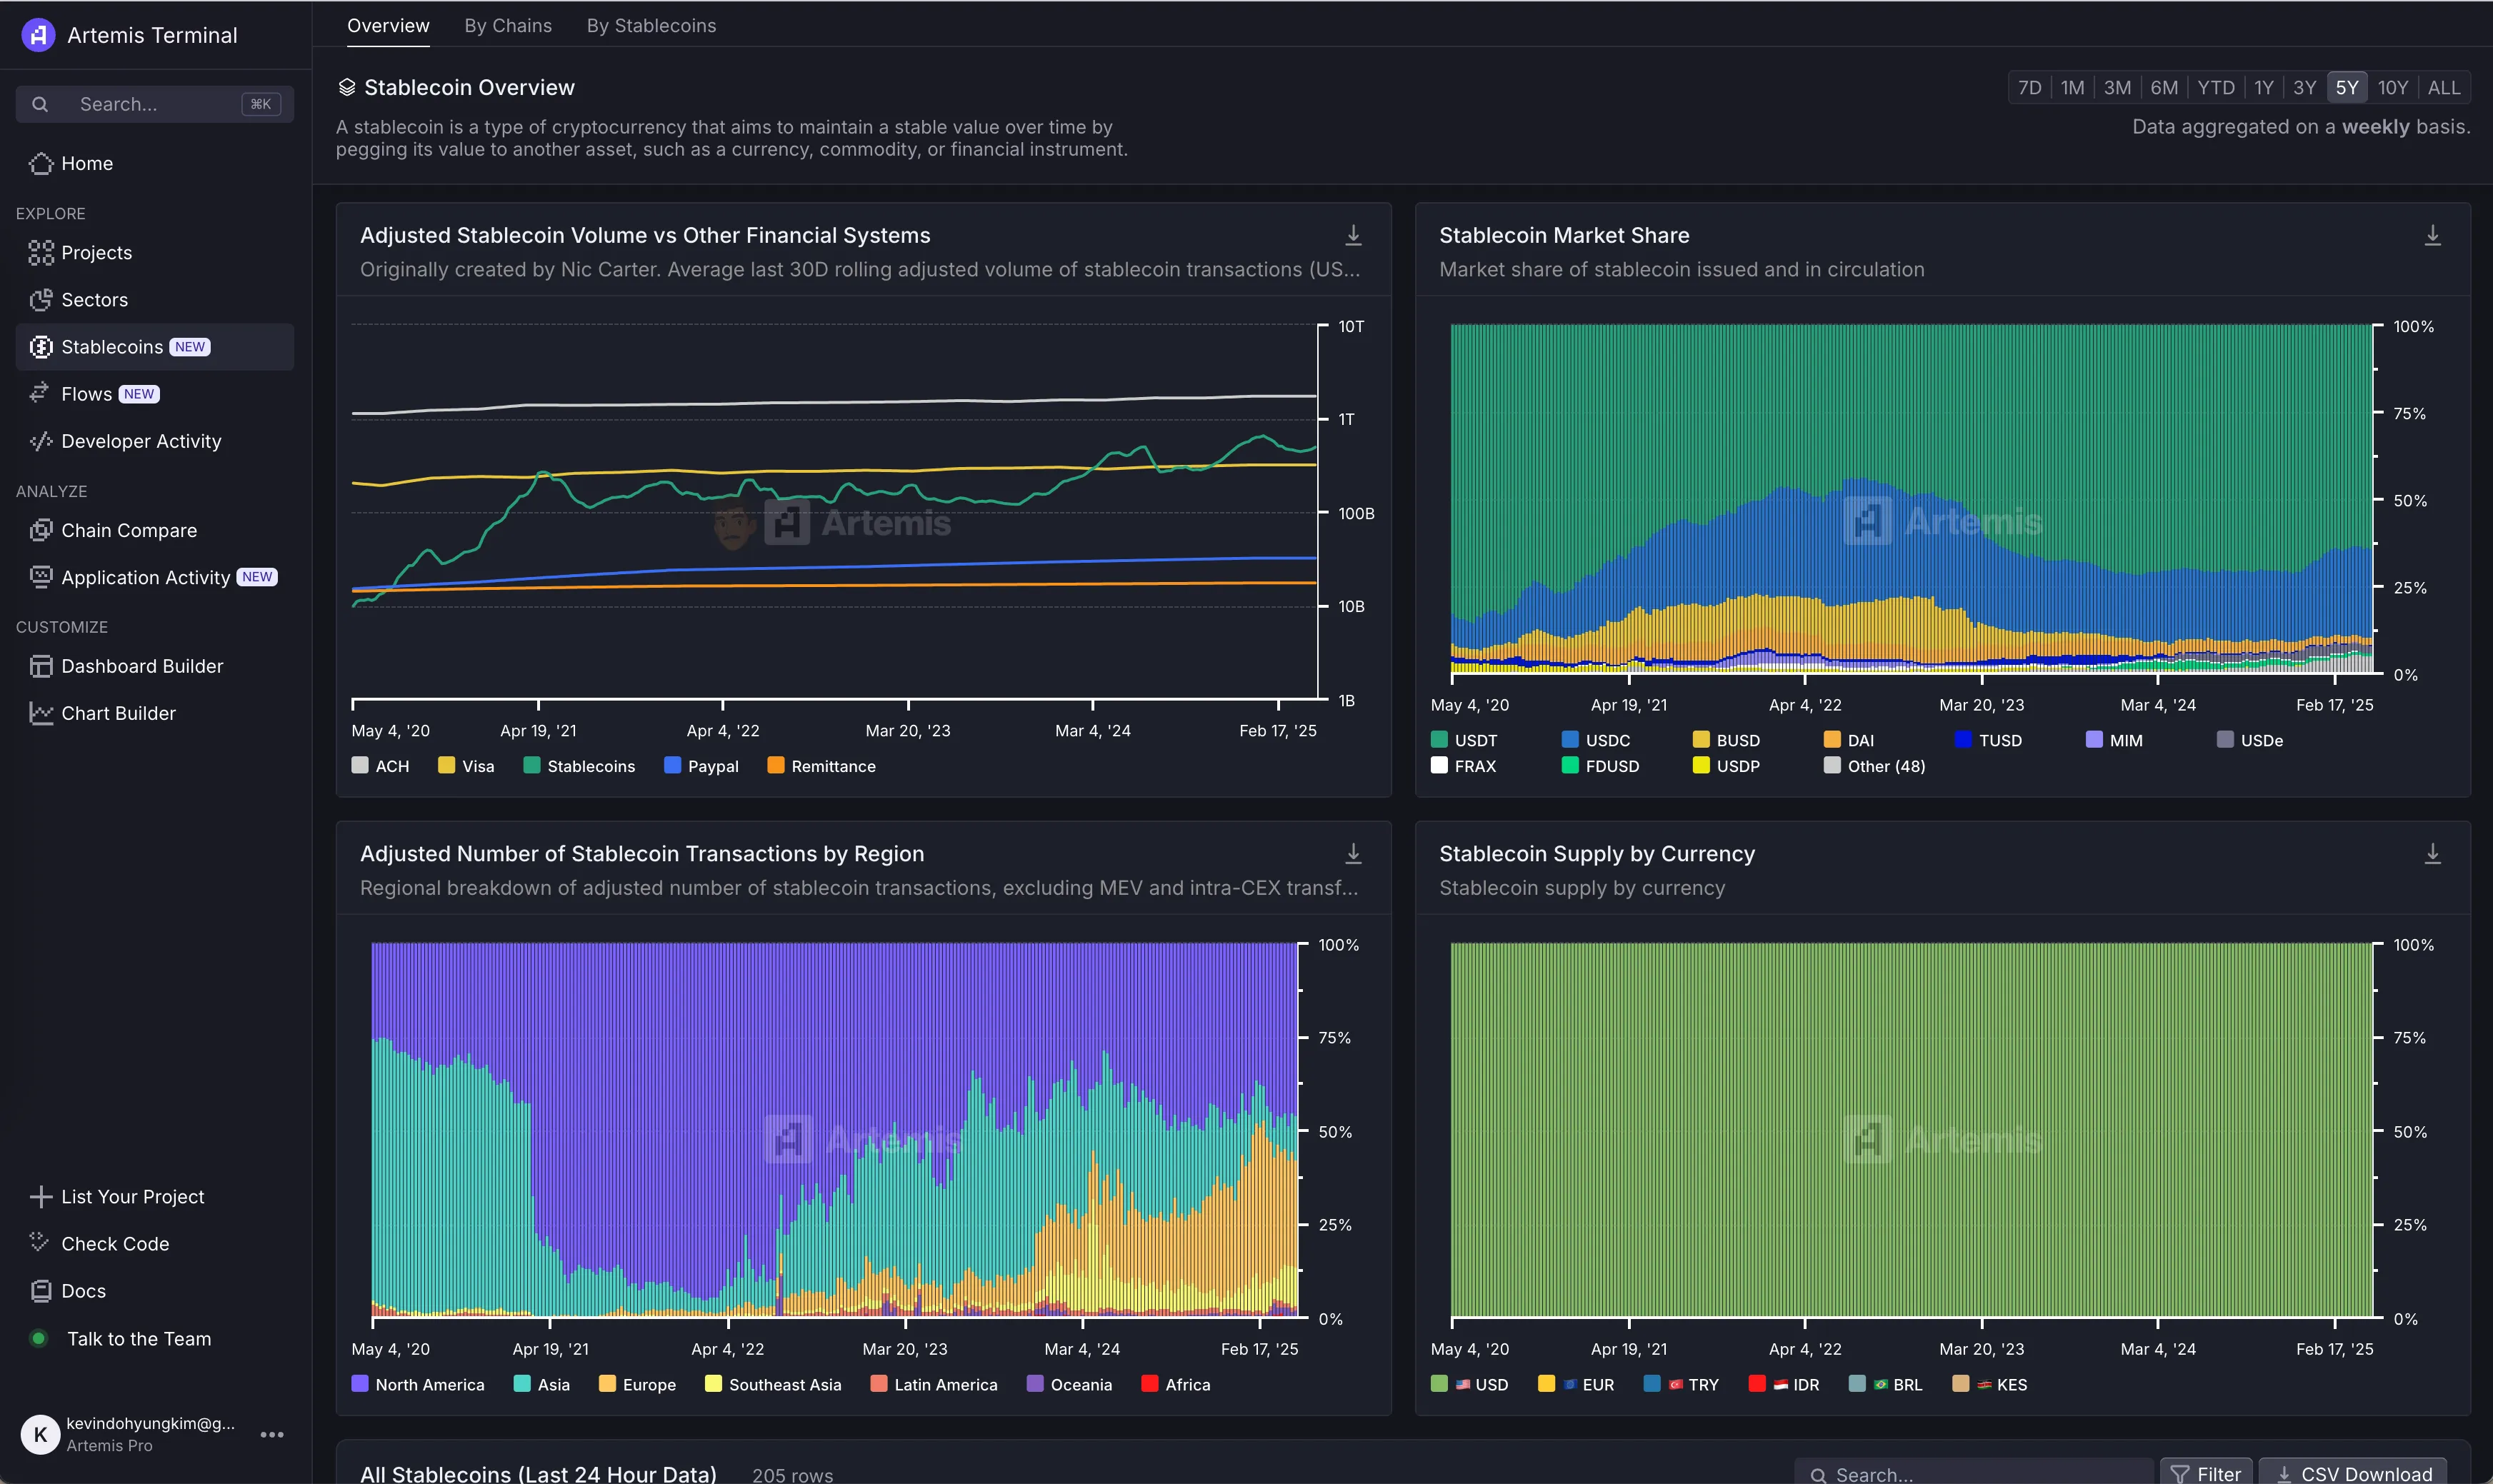Image resolution: width=2493 pixels, height=1484 pixels.
Task: Switch to the By Chains tab
Action: (508, 26)
